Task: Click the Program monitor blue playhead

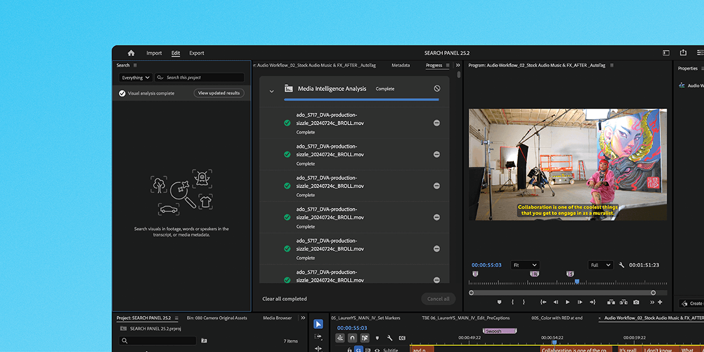Action: 577,282
